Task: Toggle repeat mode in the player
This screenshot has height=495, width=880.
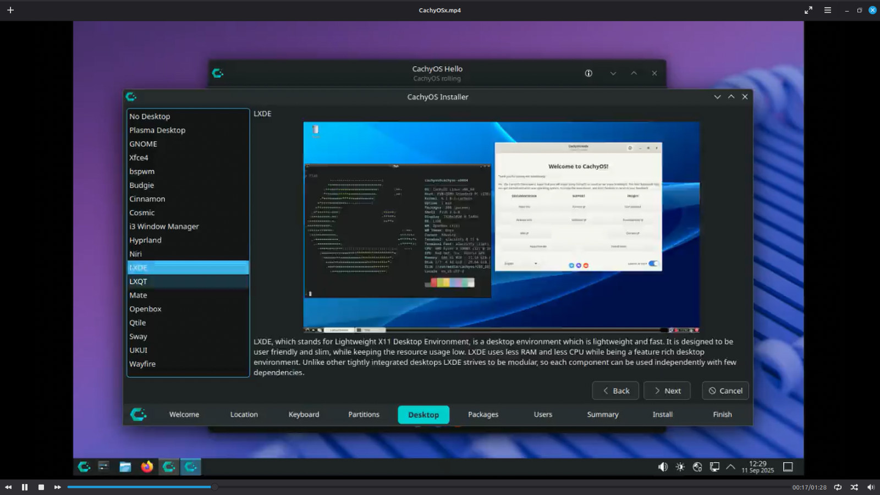Action: pos(838,487)
